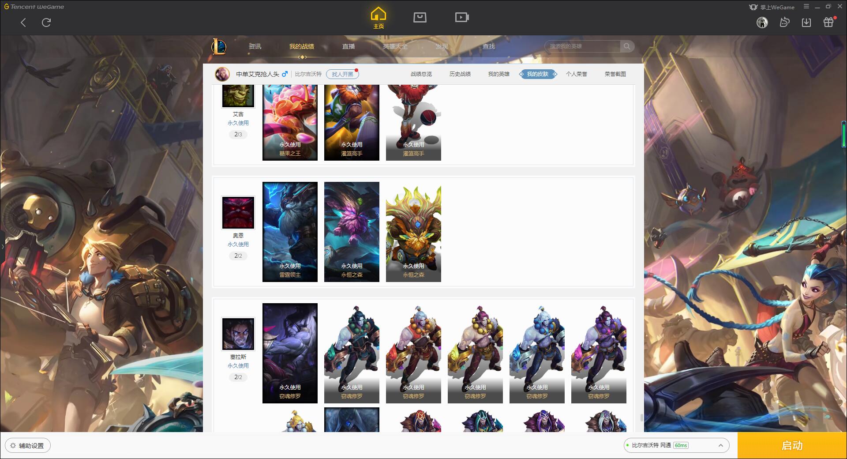
Task: Click the 找人开黑 button
Action: tap(342, 74)
